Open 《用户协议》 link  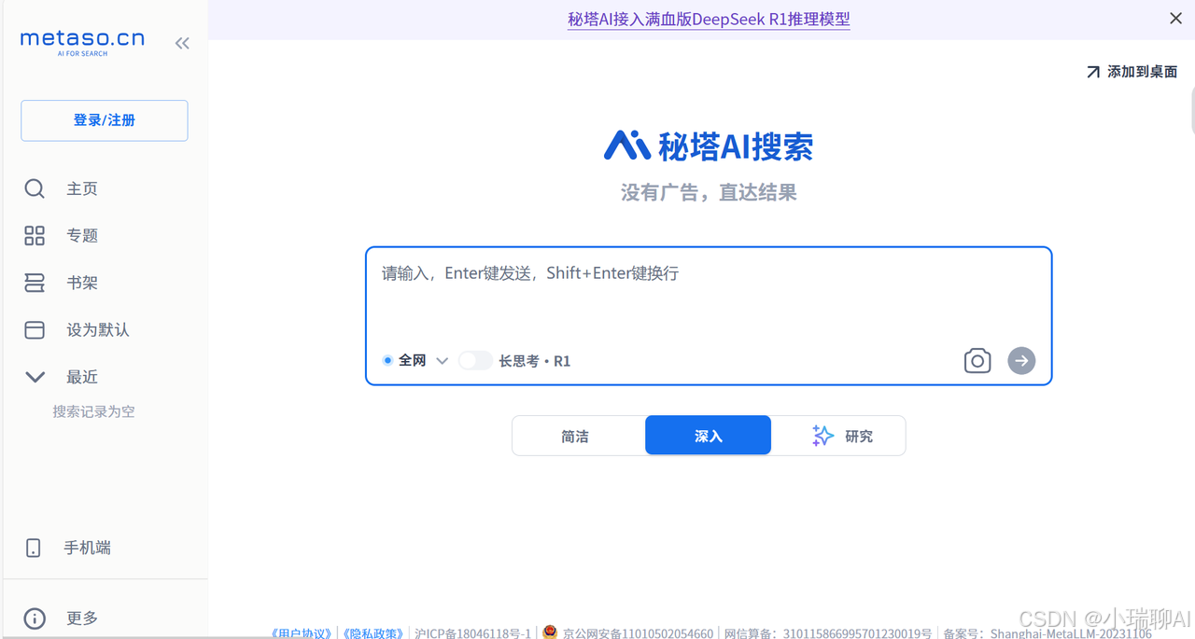coord(302,633)
